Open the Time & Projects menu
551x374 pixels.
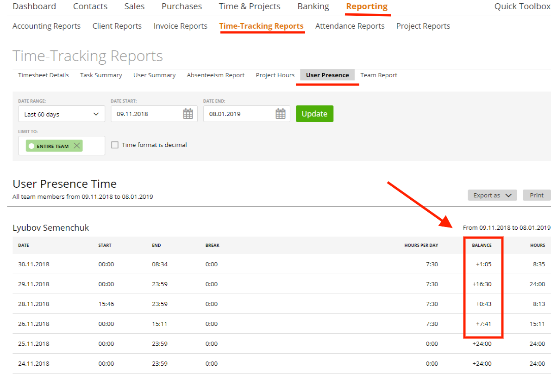coord(250,6)
